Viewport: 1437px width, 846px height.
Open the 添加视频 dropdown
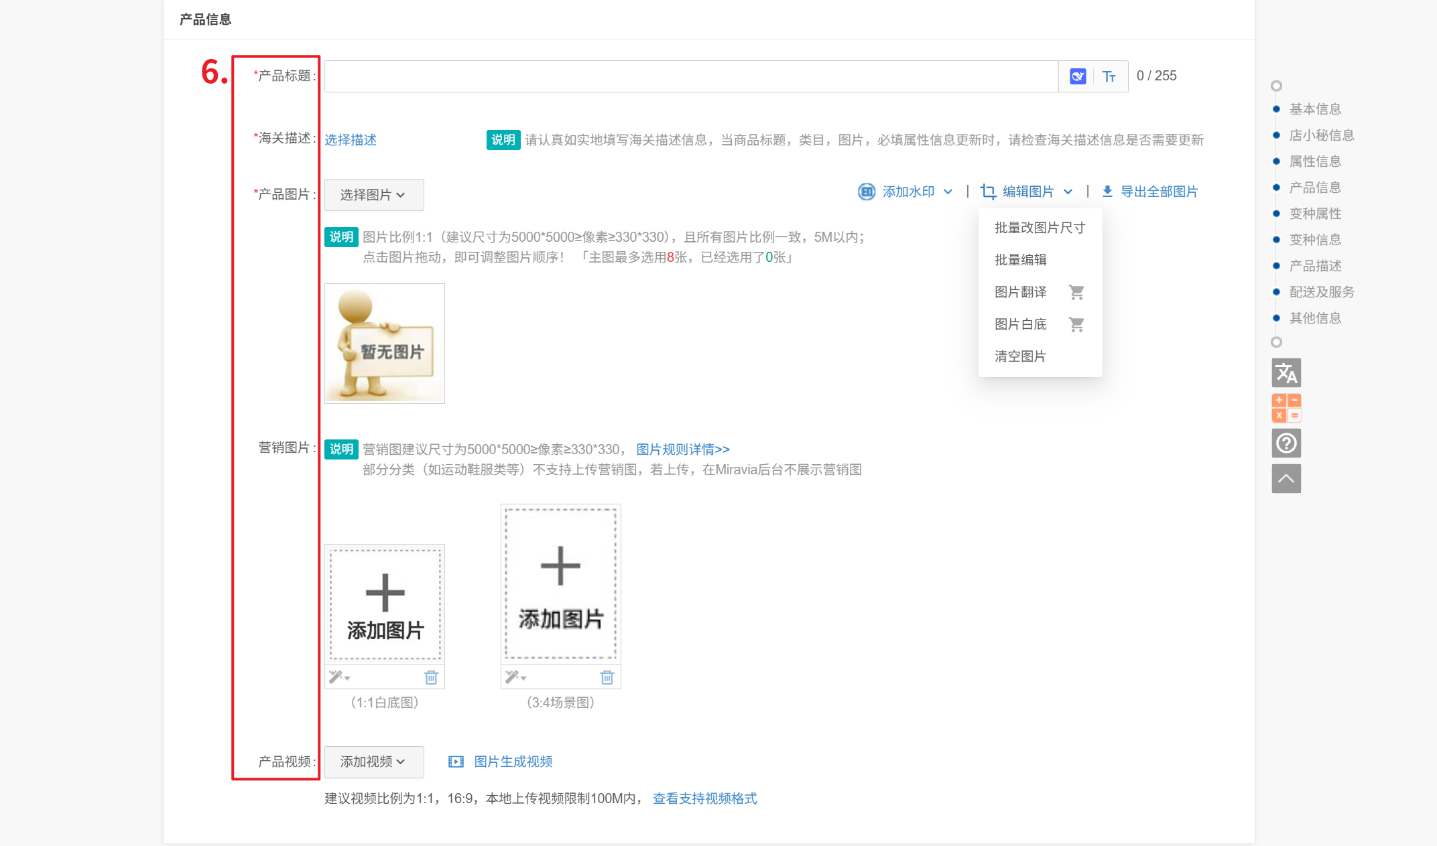pyautogui.click(x=373, y=762)
